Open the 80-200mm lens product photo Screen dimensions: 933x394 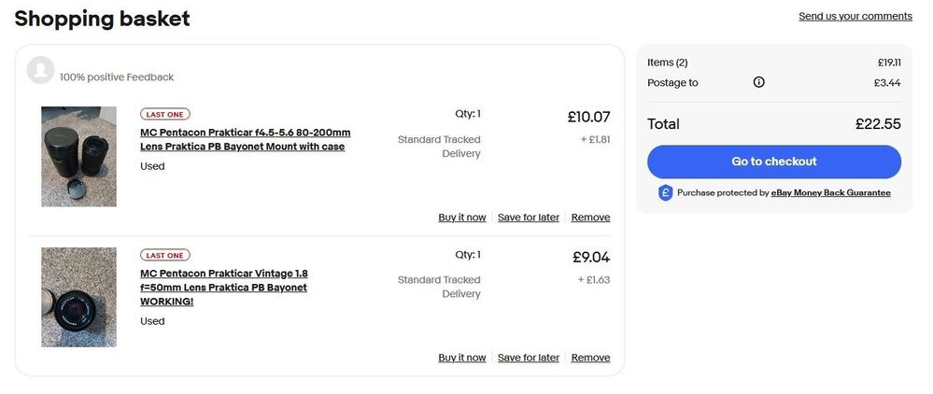(78, 157)
